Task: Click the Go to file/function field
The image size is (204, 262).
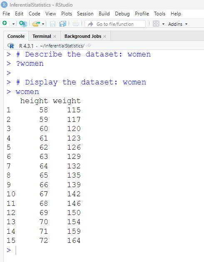Action: click(115, 24)
